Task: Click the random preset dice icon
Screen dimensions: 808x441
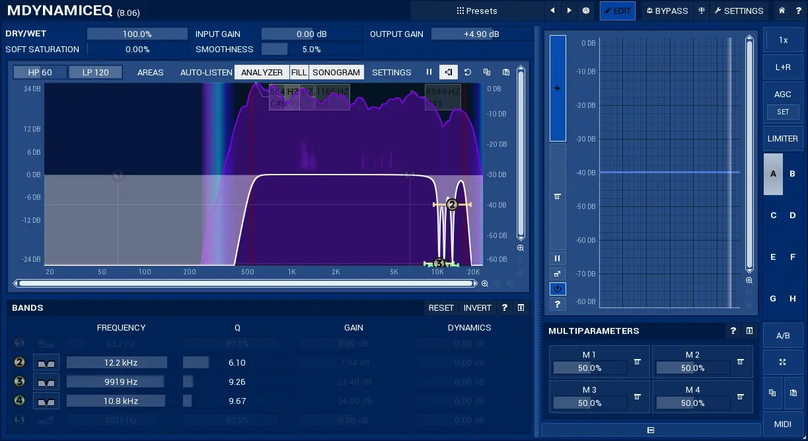Action: pyautogui.click(x=585, y=11)
